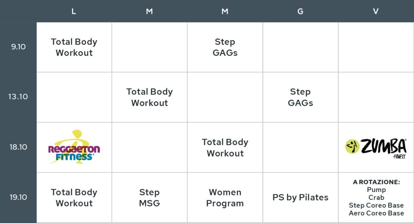Click the V day column header

click(x=376, y=11)
